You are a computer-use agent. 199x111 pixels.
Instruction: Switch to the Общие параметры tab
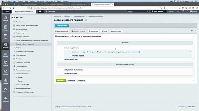(62, 31)
